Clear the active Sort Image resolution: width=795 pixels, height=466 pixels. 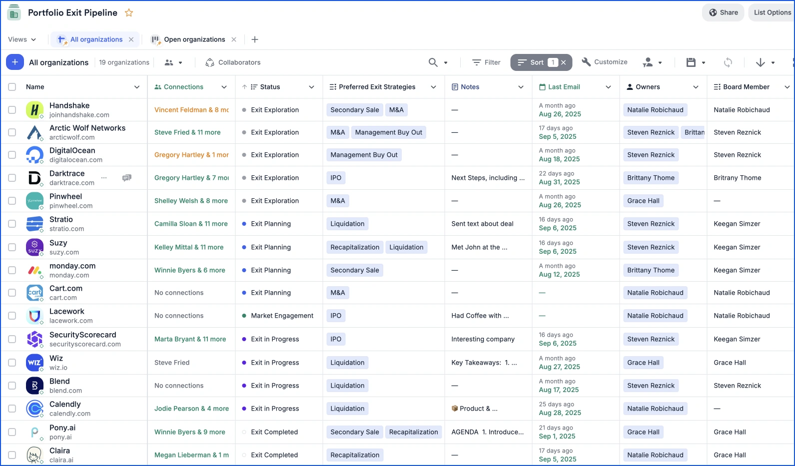(563, 62)
